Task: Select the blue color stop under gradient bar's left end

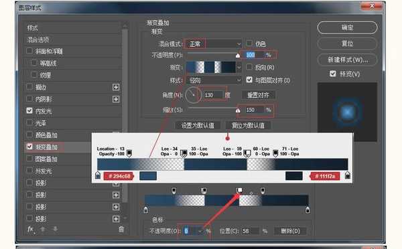Action: tap(145, 210)
